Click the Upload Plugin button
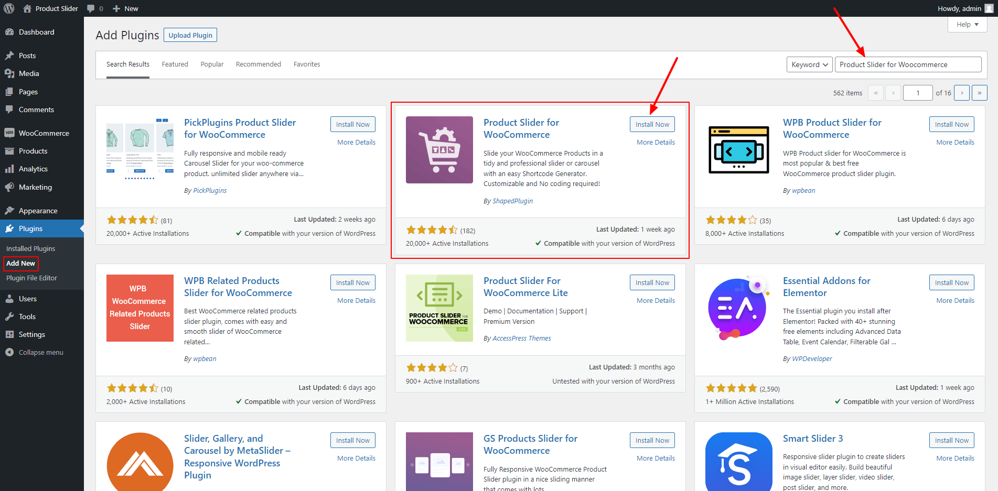The image size is (998, 491). 190,35
